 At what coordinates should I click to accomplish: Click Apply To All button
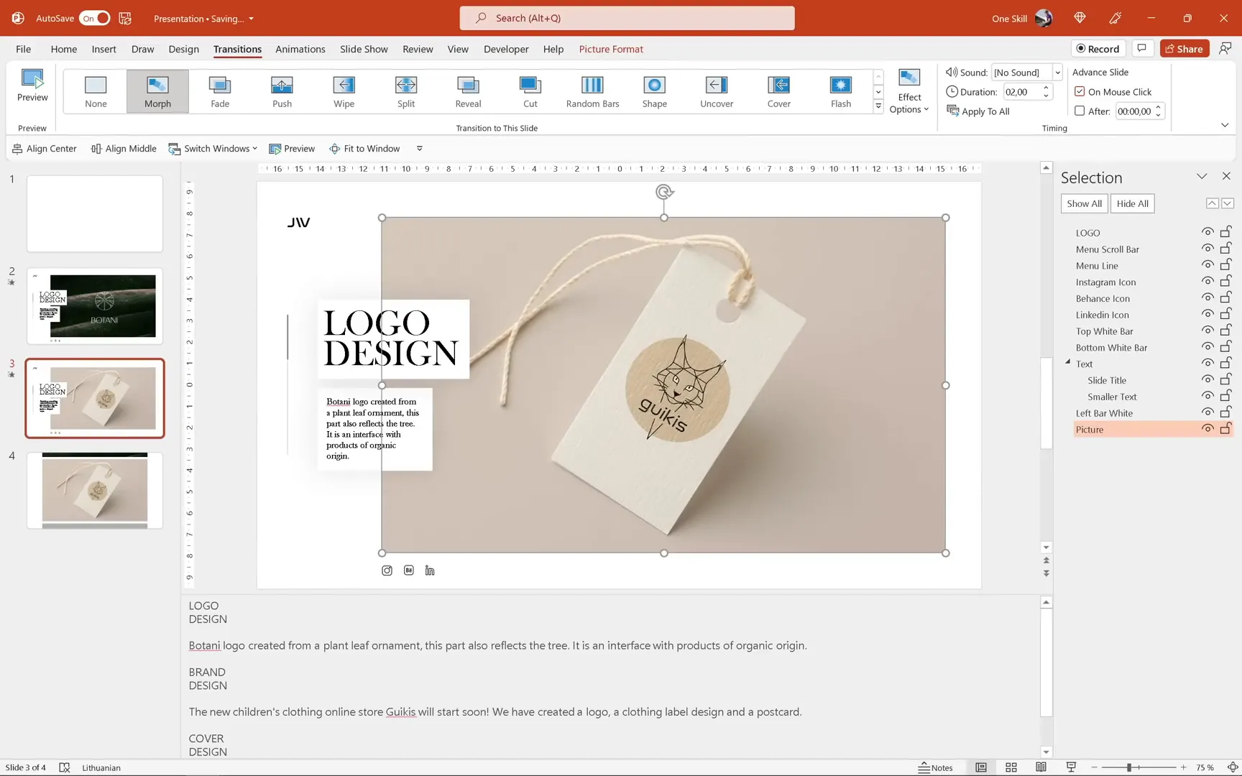click(978, 111)
